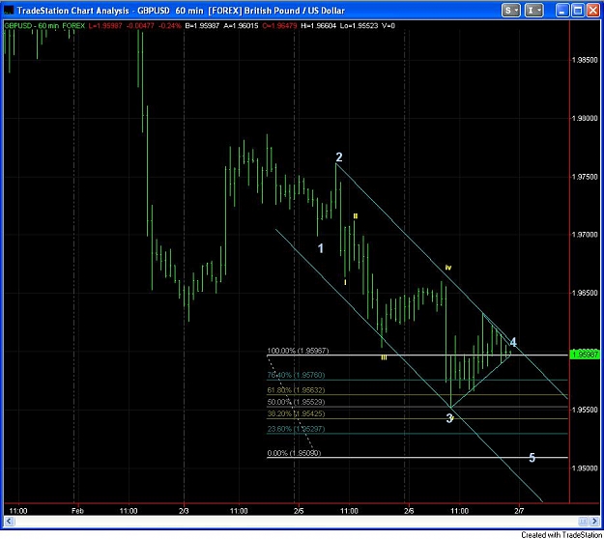Click the V=0 volume readout

[388, 26]
